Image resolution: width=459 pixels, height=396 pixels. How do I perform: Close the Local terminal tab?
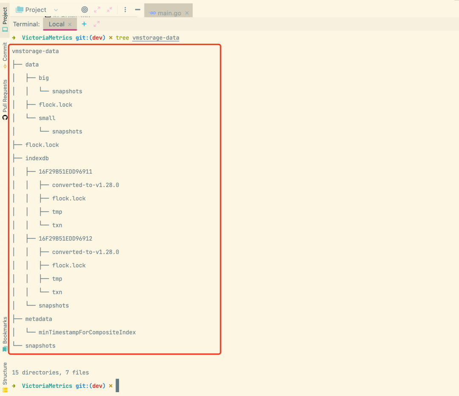(70, 24)
